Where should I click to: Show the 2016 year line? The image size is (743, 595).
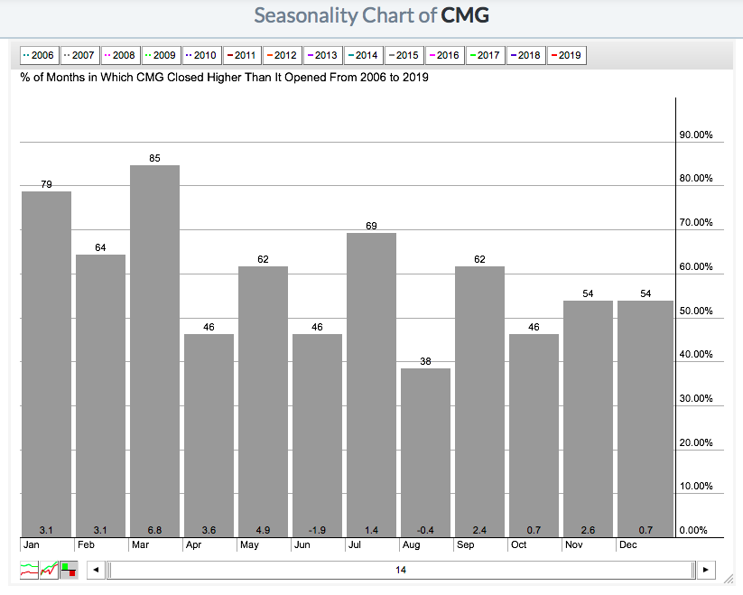click(444, 55)
